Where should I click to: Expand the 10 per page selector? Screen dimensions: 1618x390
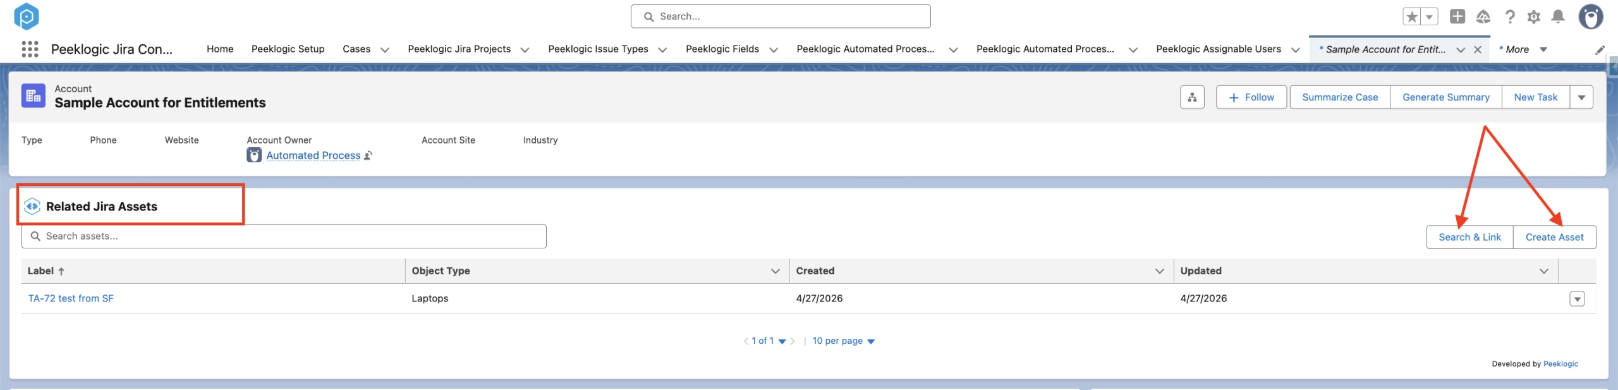(843, 341)
